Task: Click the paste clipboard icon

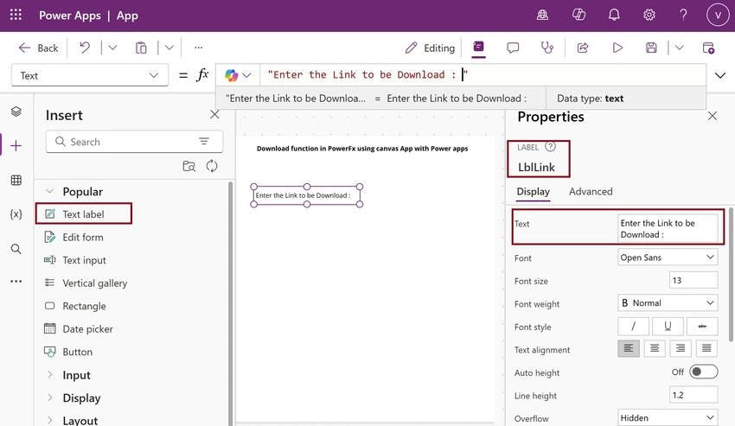Action: point(141,48)
